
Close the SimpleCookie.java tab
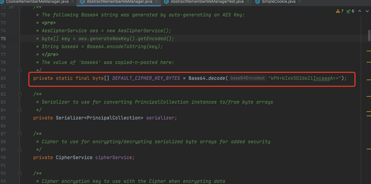299,1
